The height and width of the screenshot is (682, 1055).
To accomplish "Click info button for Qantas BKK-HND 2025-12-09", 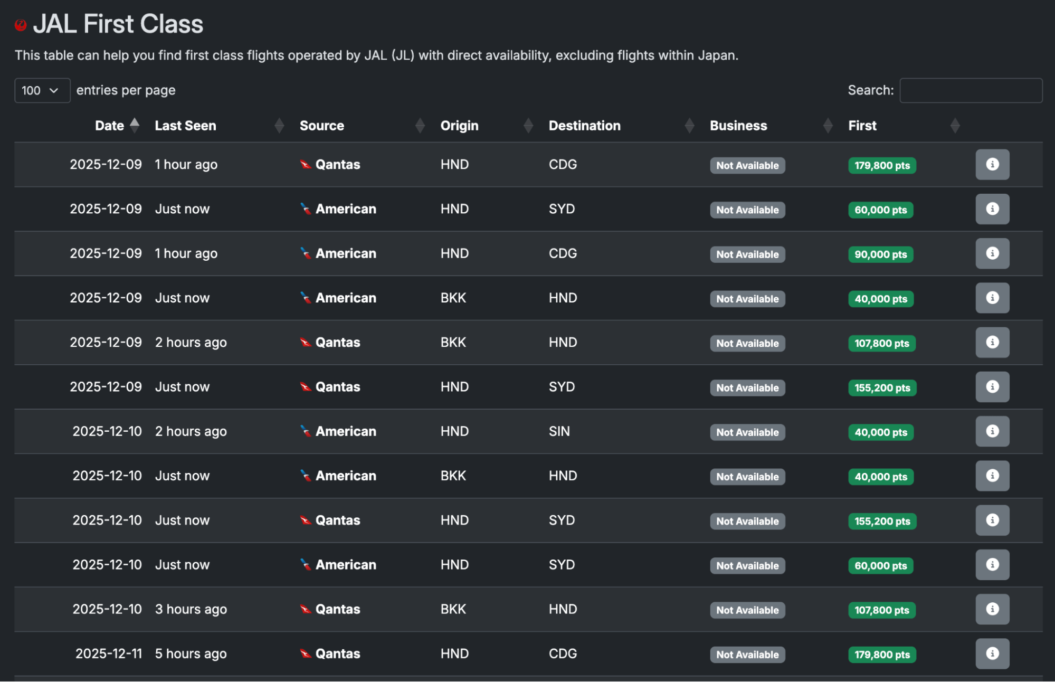I will click(992, 343).
